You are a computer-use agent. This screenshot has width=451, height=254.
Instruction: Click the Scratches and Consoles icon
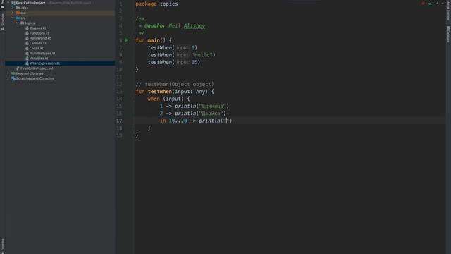pyautogui.click(x=13, y=78)
